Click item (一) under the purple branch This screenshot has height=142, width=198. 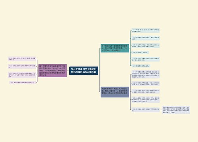pyautogui.click(x=22, y=59)
